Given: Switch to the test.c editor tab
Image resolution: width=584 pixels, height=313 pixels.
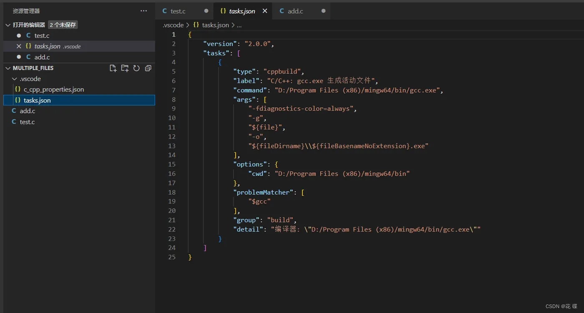Looking at the screenshot, I should [184, 11].
